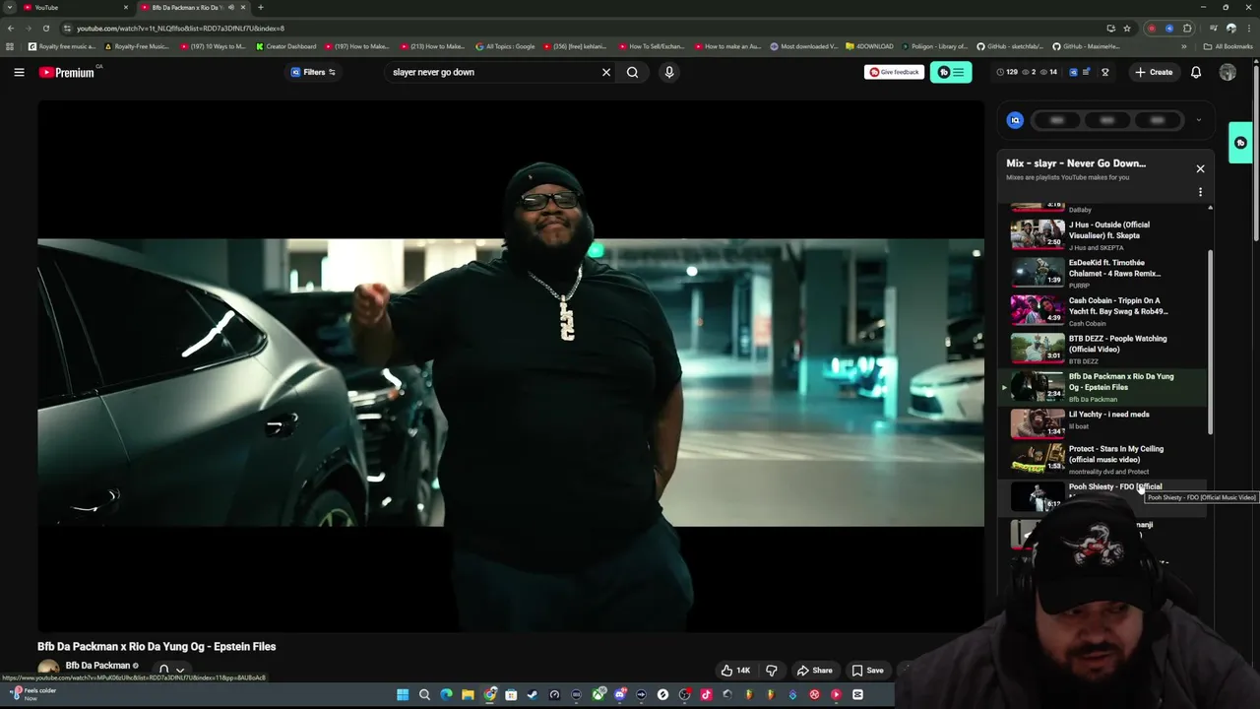The width and height of the screenshot is (1260, 709).
Task: Open the green TubeBuddy side tab
Action: point(1240,143)
